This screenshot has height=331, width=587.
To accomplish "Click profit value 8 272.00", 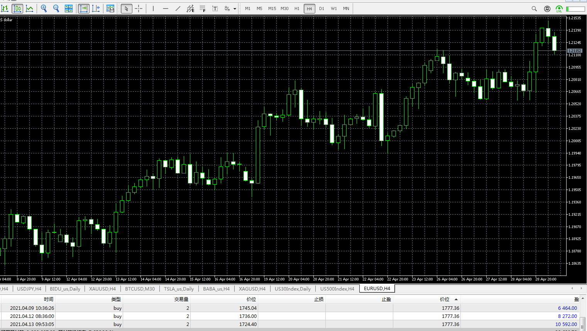I will tap(567, 316).
